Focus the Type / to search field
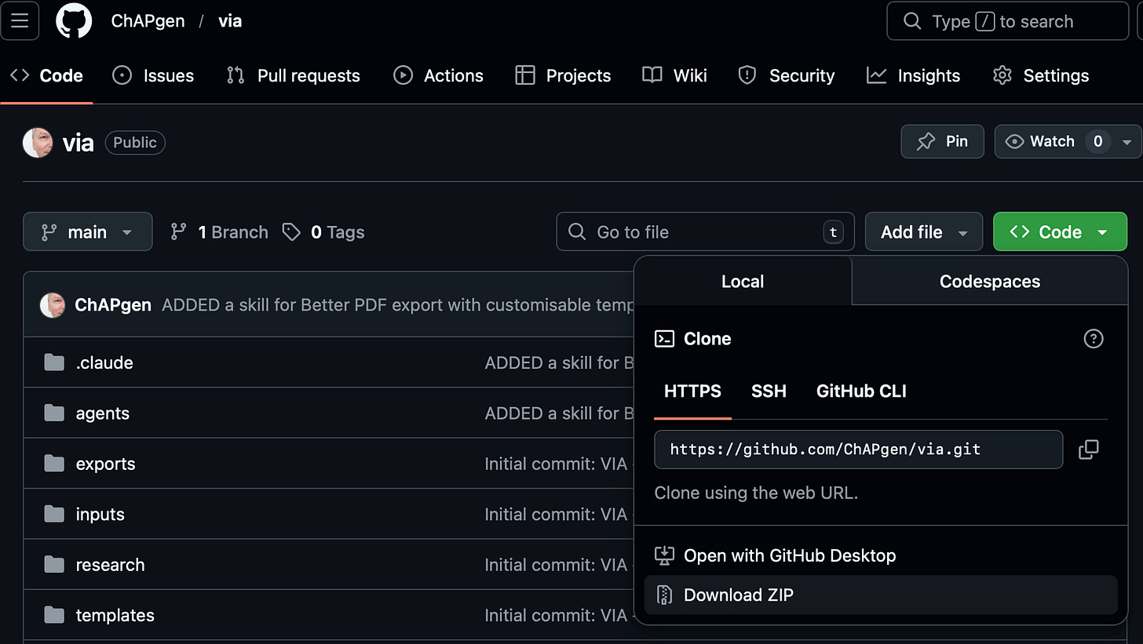The width and height of the screenshot is (1143, 644). (x=1007, y=21)
